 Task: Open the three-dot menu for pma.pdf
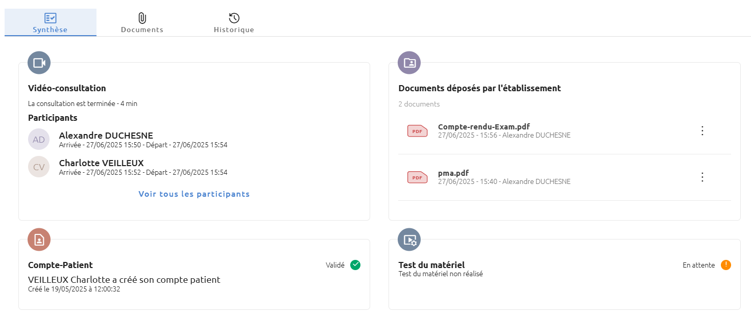tap(702, 177)
